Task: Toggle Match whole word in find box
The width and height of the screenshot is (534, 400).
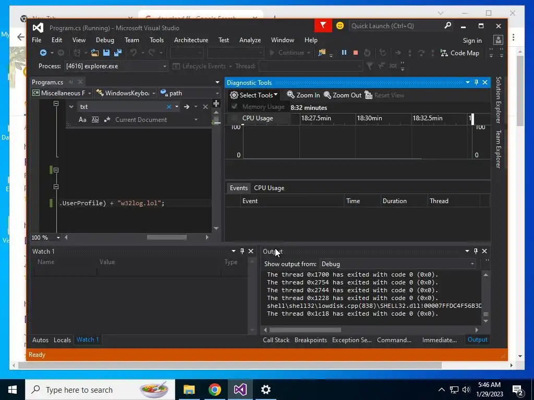Action: pyautogui.click(x=95, y=120)
